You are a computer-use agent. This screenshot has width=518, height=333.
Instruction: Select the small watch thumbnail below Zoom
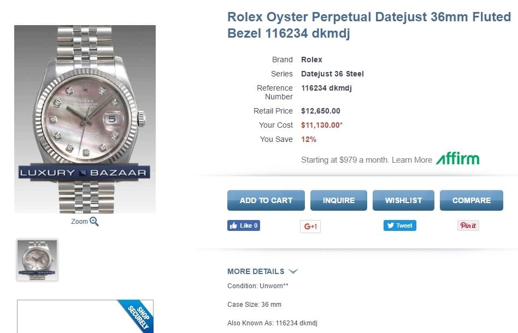(x=37, y=260)
